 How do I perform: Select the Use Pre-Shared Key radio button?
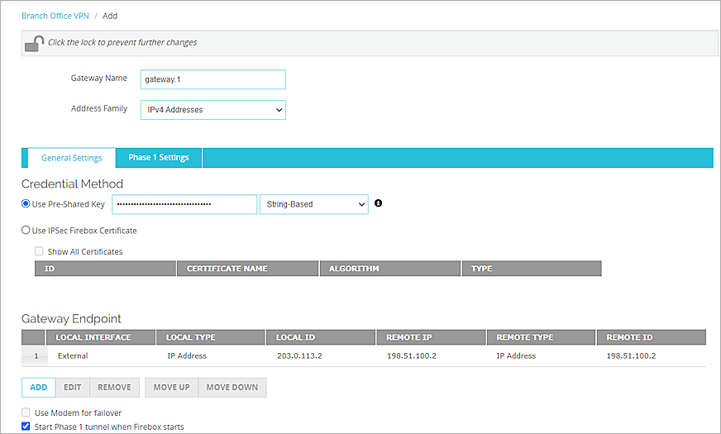tap(26, 204)
